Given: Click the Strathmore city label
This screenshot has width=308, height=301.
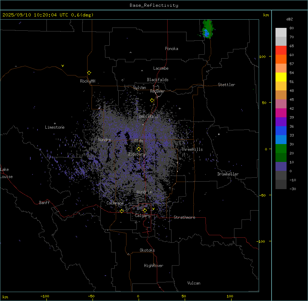Looking at the screenshot, I should click(184, 217).
